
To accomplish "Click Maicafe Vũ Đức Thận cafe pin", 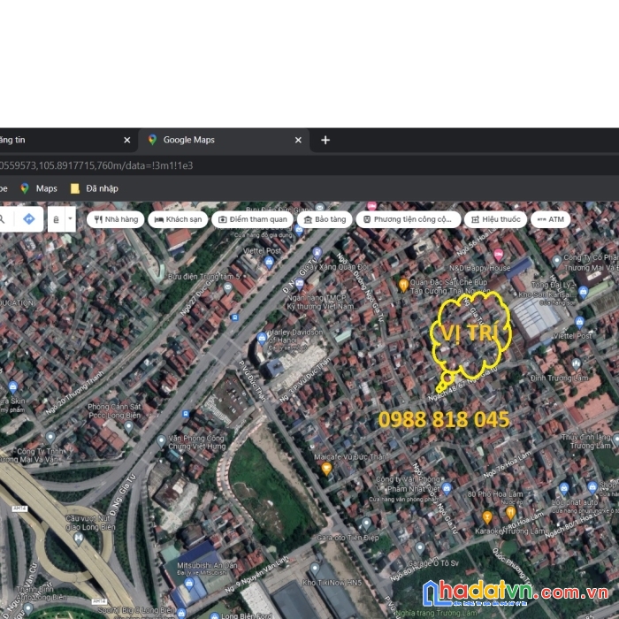I will point(326,469).
